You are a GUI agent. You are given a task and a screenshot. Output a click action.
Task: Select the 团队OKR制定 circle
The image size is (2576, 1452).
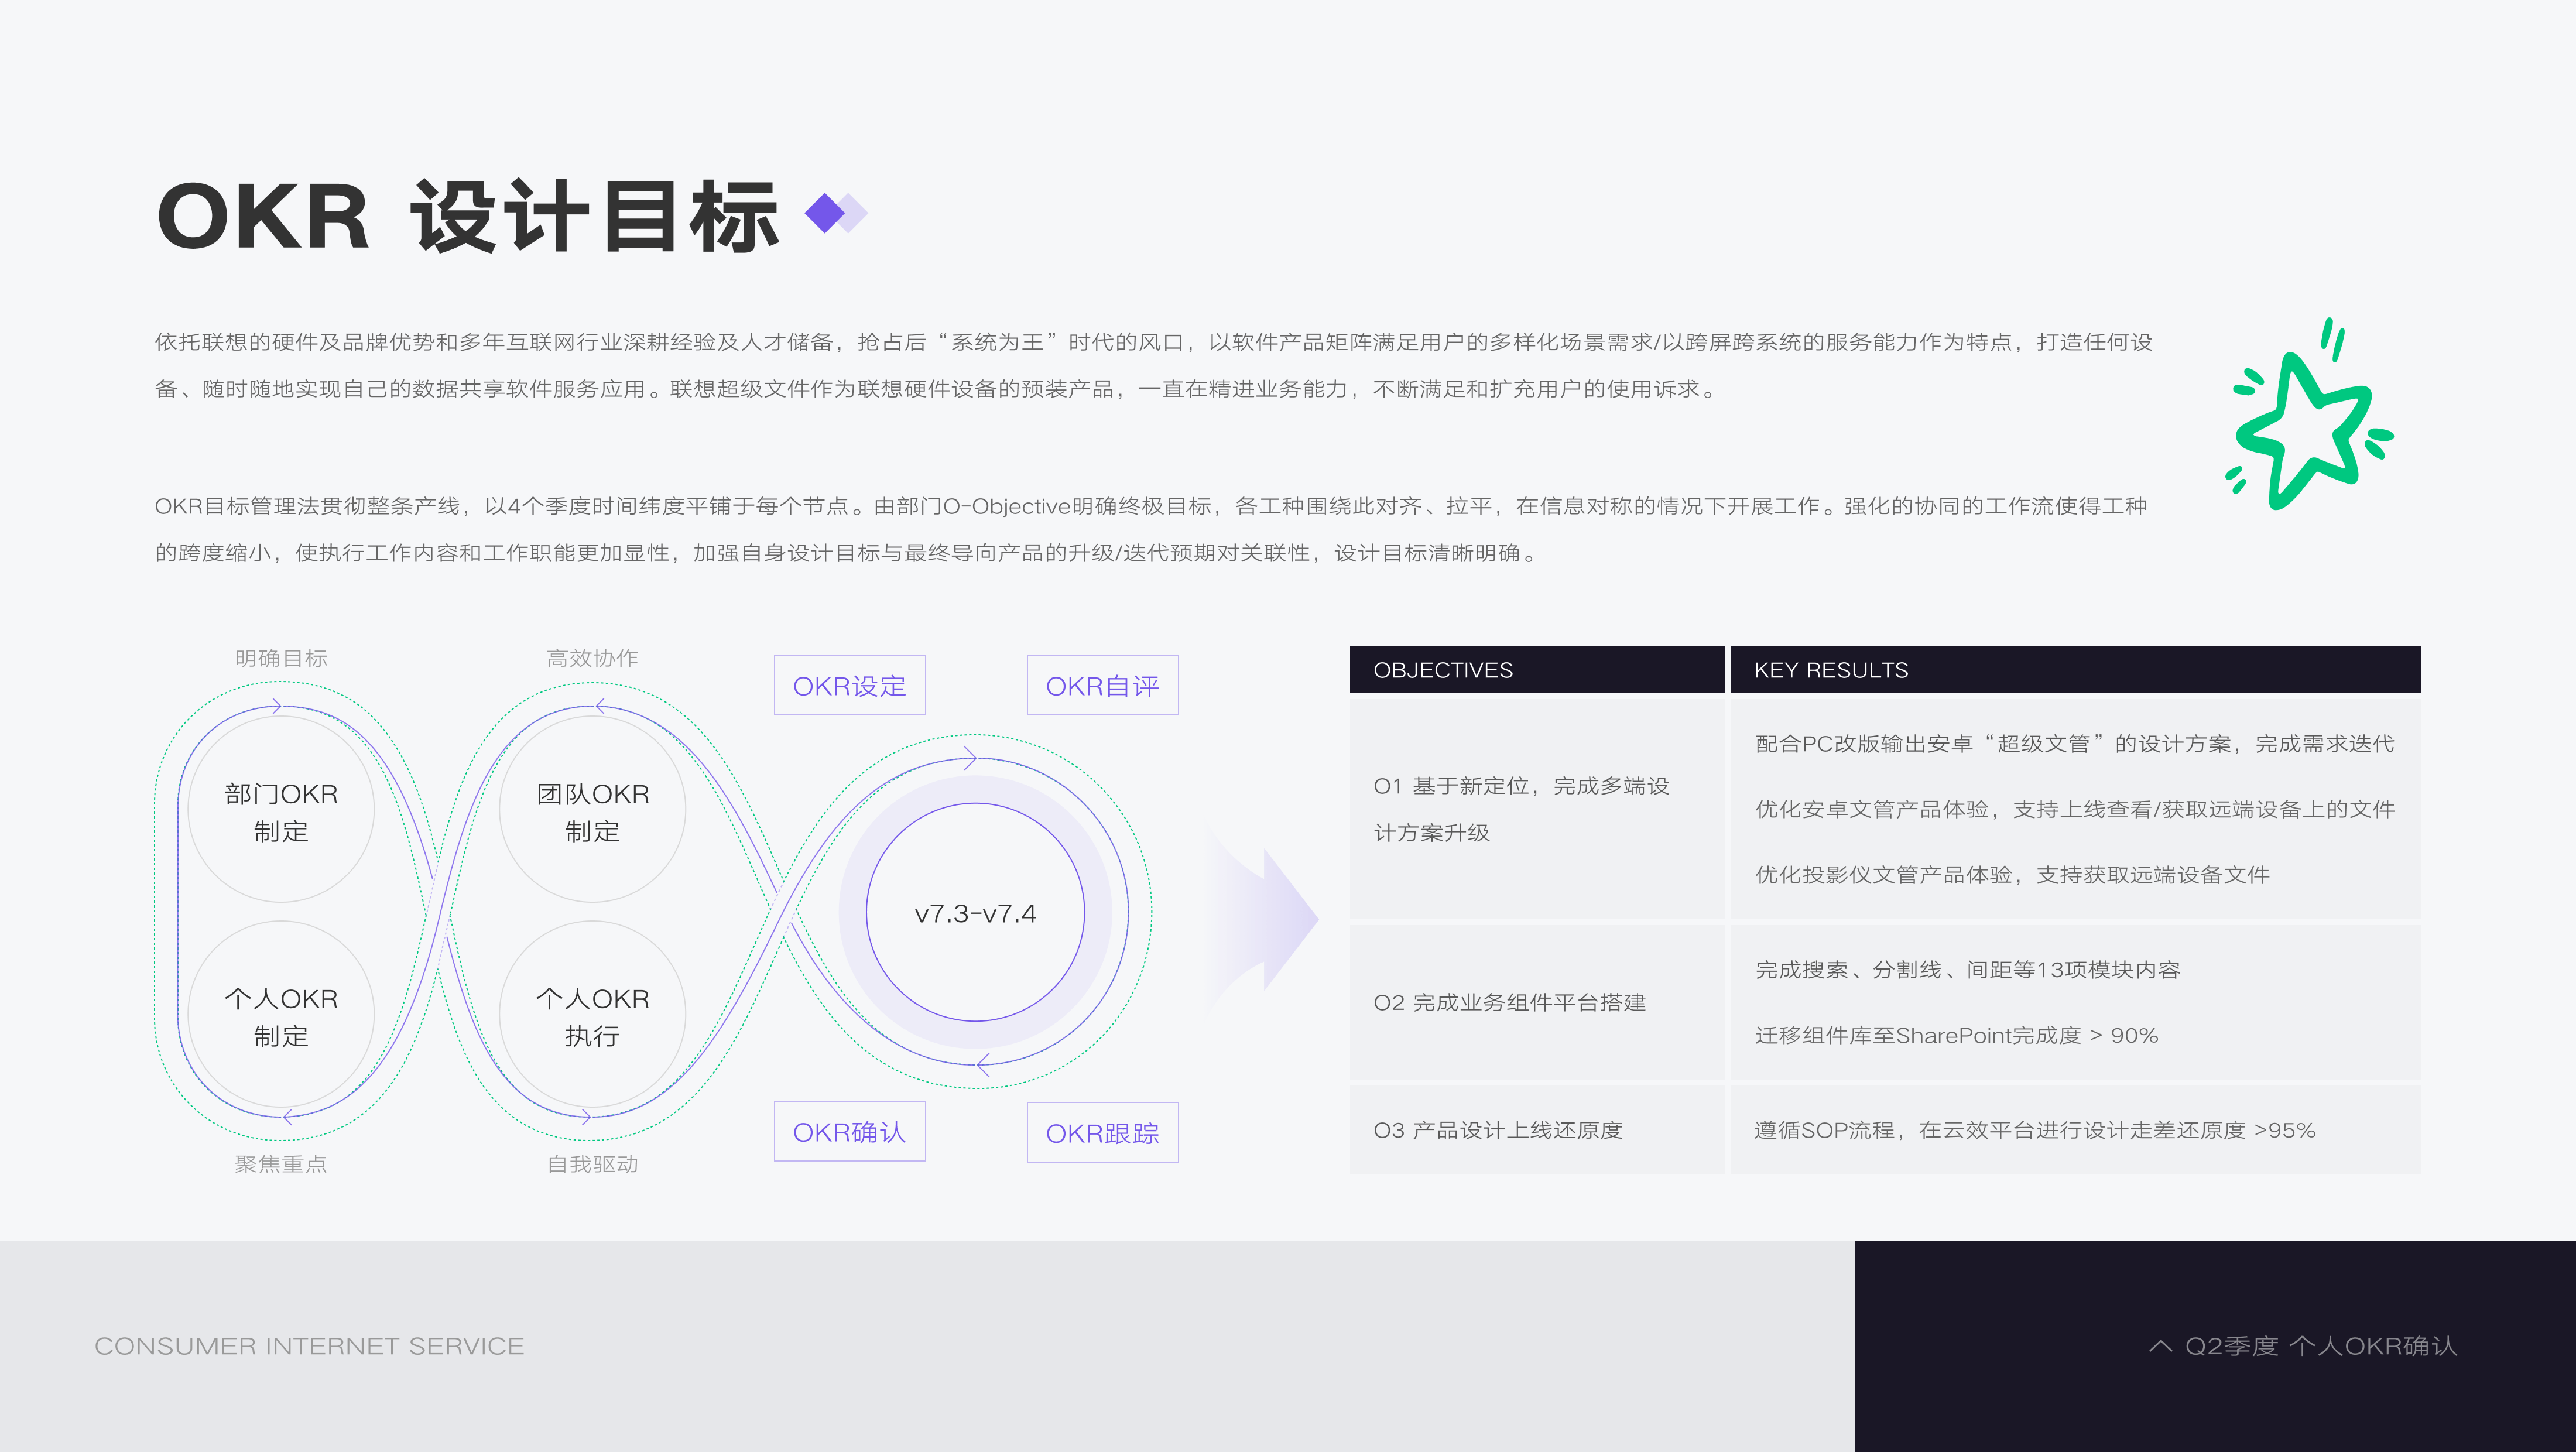point(592,810)
